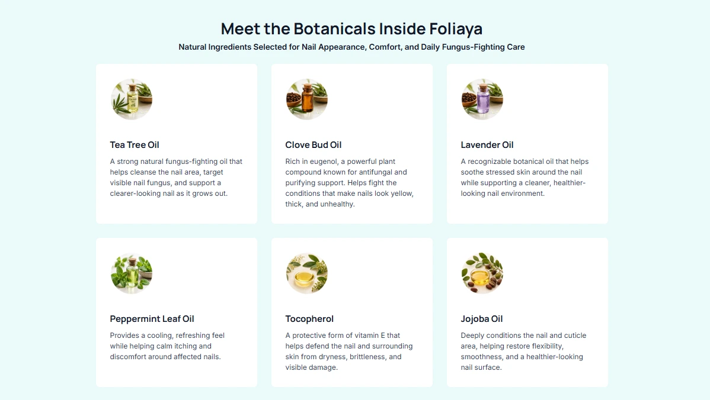This screenshot has width=710, height=400.
Task: Click the Tea Tree Oil title
Action: 135,145
